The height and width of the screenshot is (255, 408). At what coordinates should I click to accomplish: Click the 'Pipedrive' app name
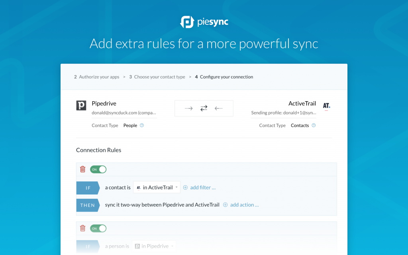(x=104, y=104)
